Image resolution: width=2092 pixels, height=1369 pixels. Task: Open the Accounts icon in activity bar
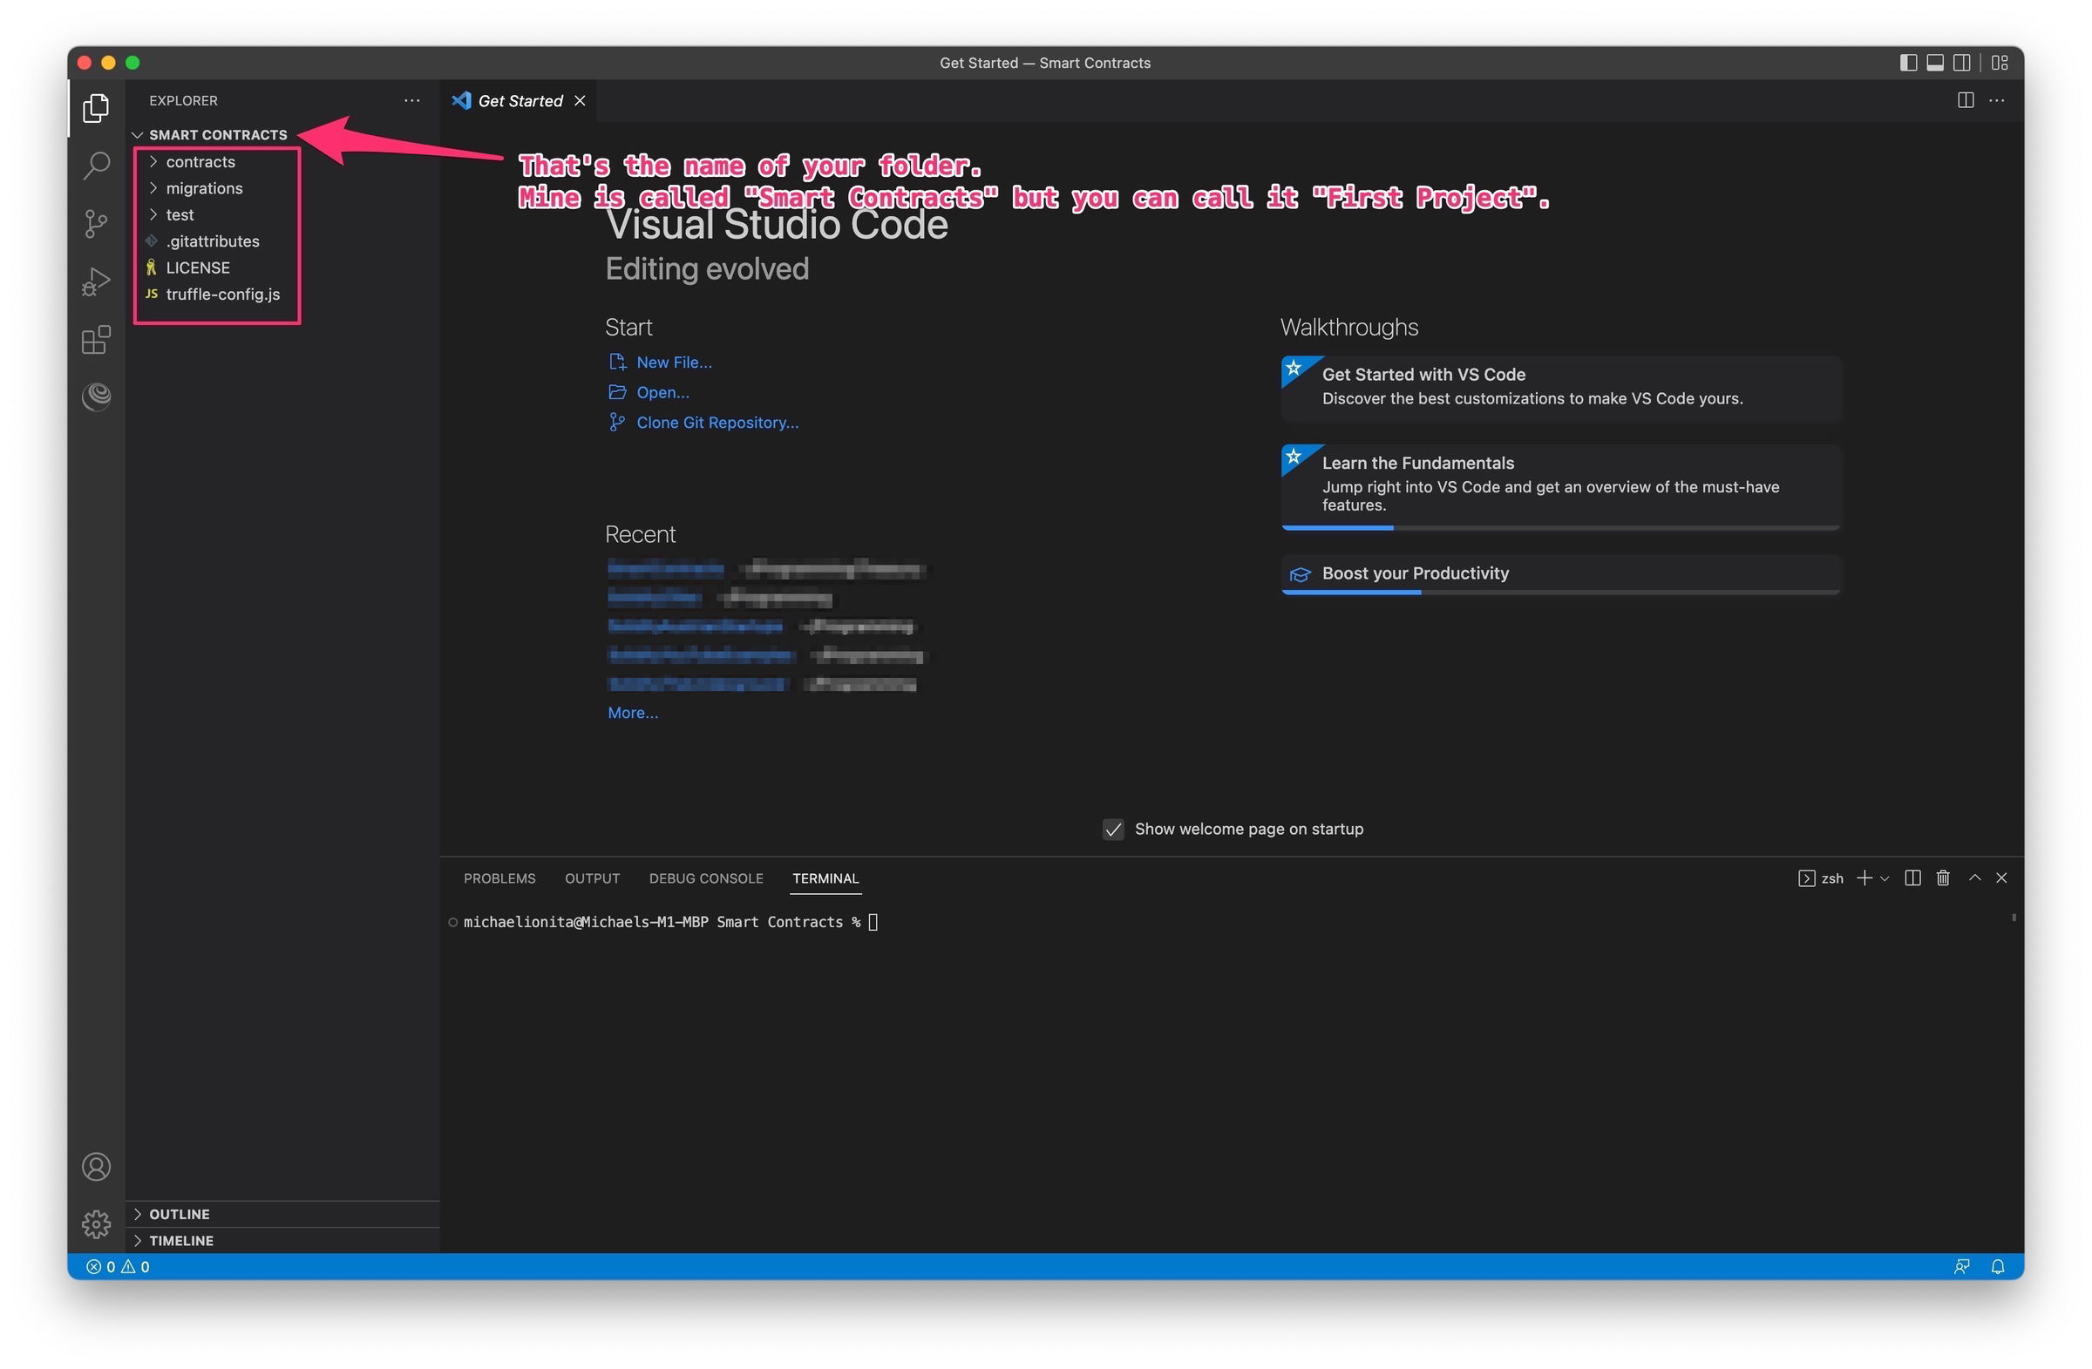click(x=96, y=1167)
